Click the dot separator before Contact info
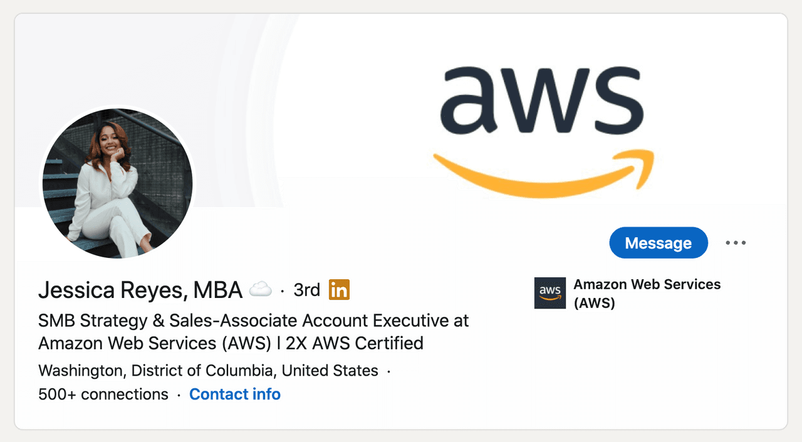 [x=179, y=395]
